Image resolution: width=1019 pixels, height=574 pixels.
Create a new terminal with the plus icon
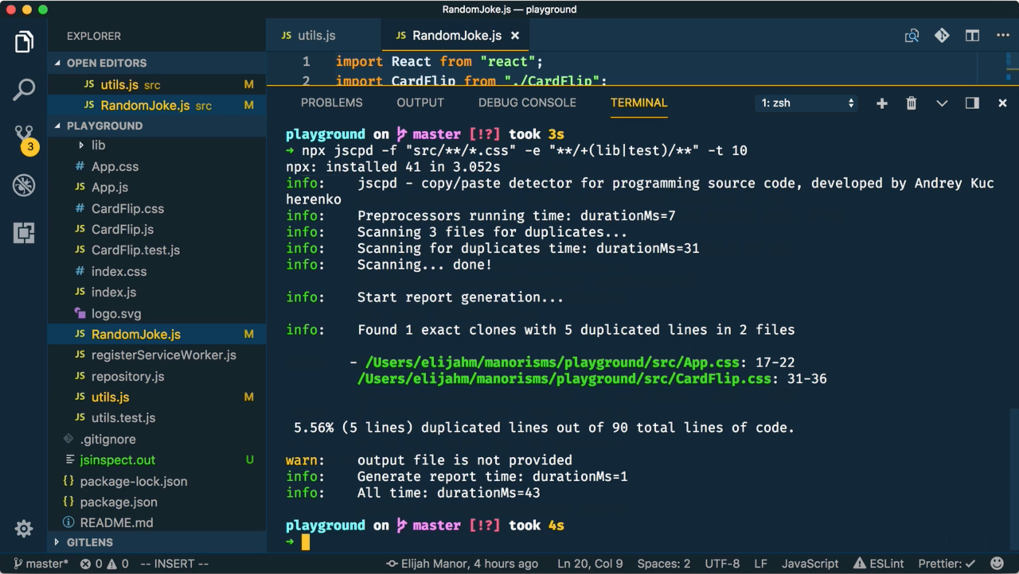882,103
